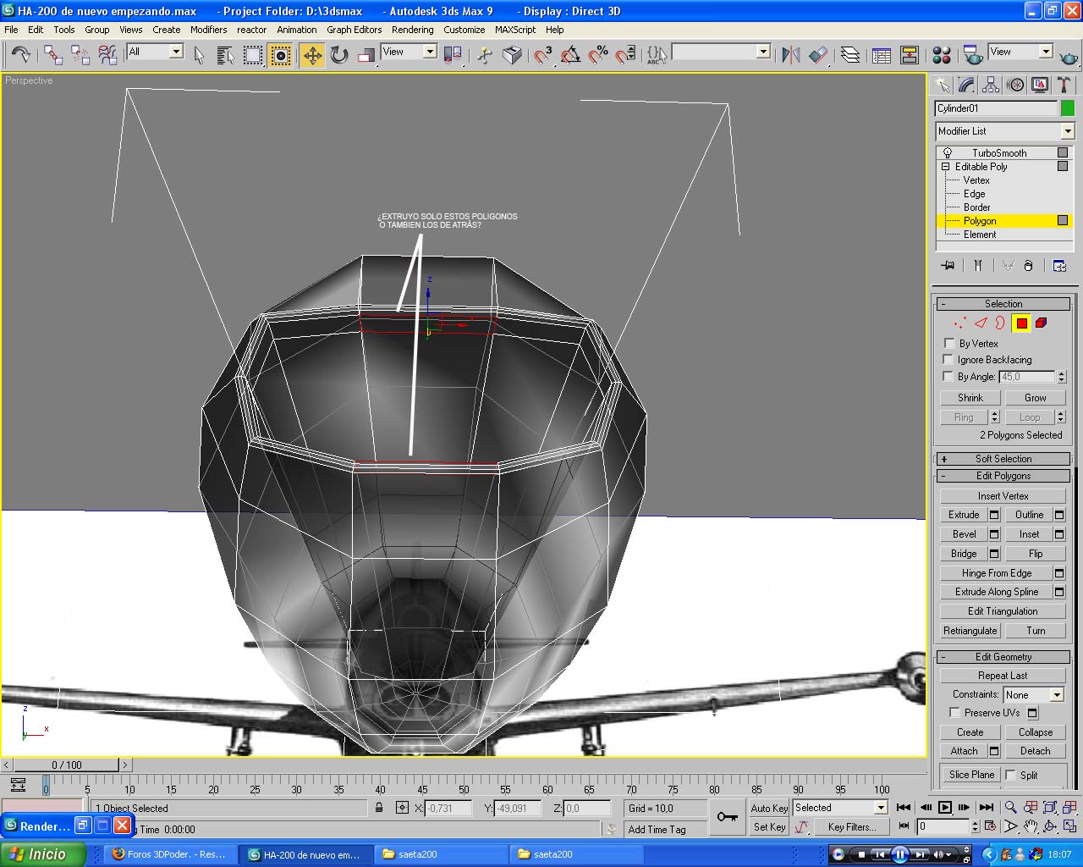Switch to the Motion command panel
The width and height of the screenshot is (1083, 867).
coord(1015,85)
